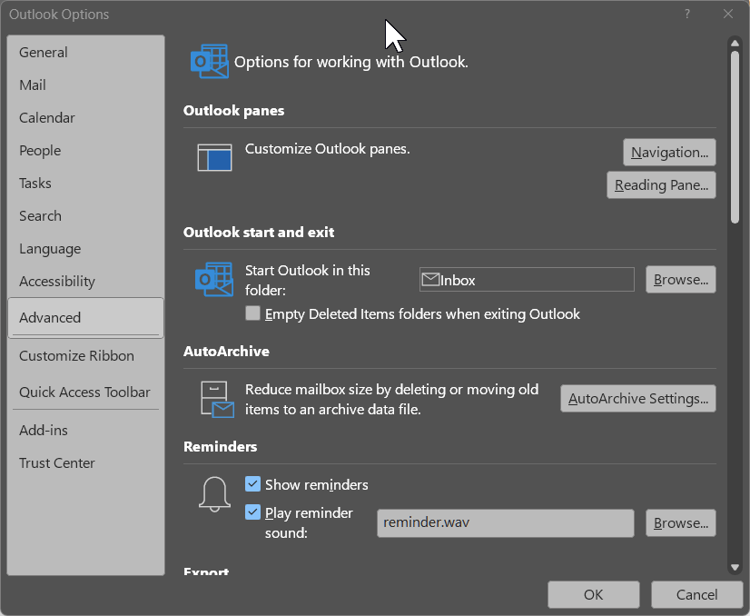Click the reminder.wav sound file field
750x616 pixels.
pos(506,522)
